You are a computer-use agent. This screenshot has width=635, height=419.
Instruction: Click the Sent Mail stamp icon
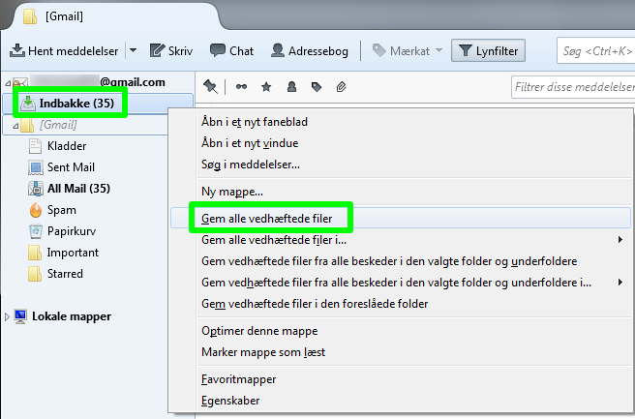(x=36, y=167)
